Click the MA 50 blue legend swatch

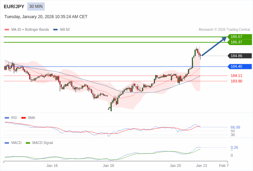[56, 30]
